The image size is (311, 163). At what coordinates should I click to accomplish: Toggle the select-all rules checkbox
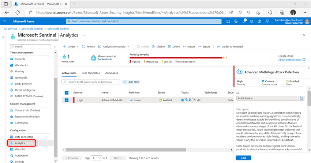(67, 93)
